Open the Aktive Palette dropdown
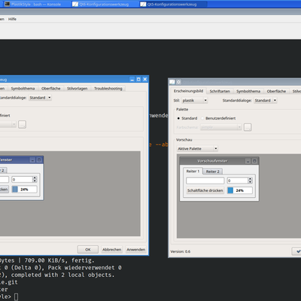 point(197,148)
